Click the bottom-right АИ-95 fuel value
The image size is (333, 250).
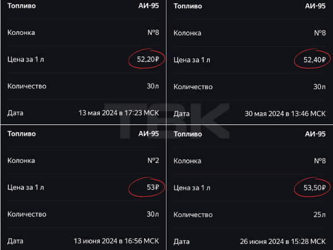click(x=315, y=134)
